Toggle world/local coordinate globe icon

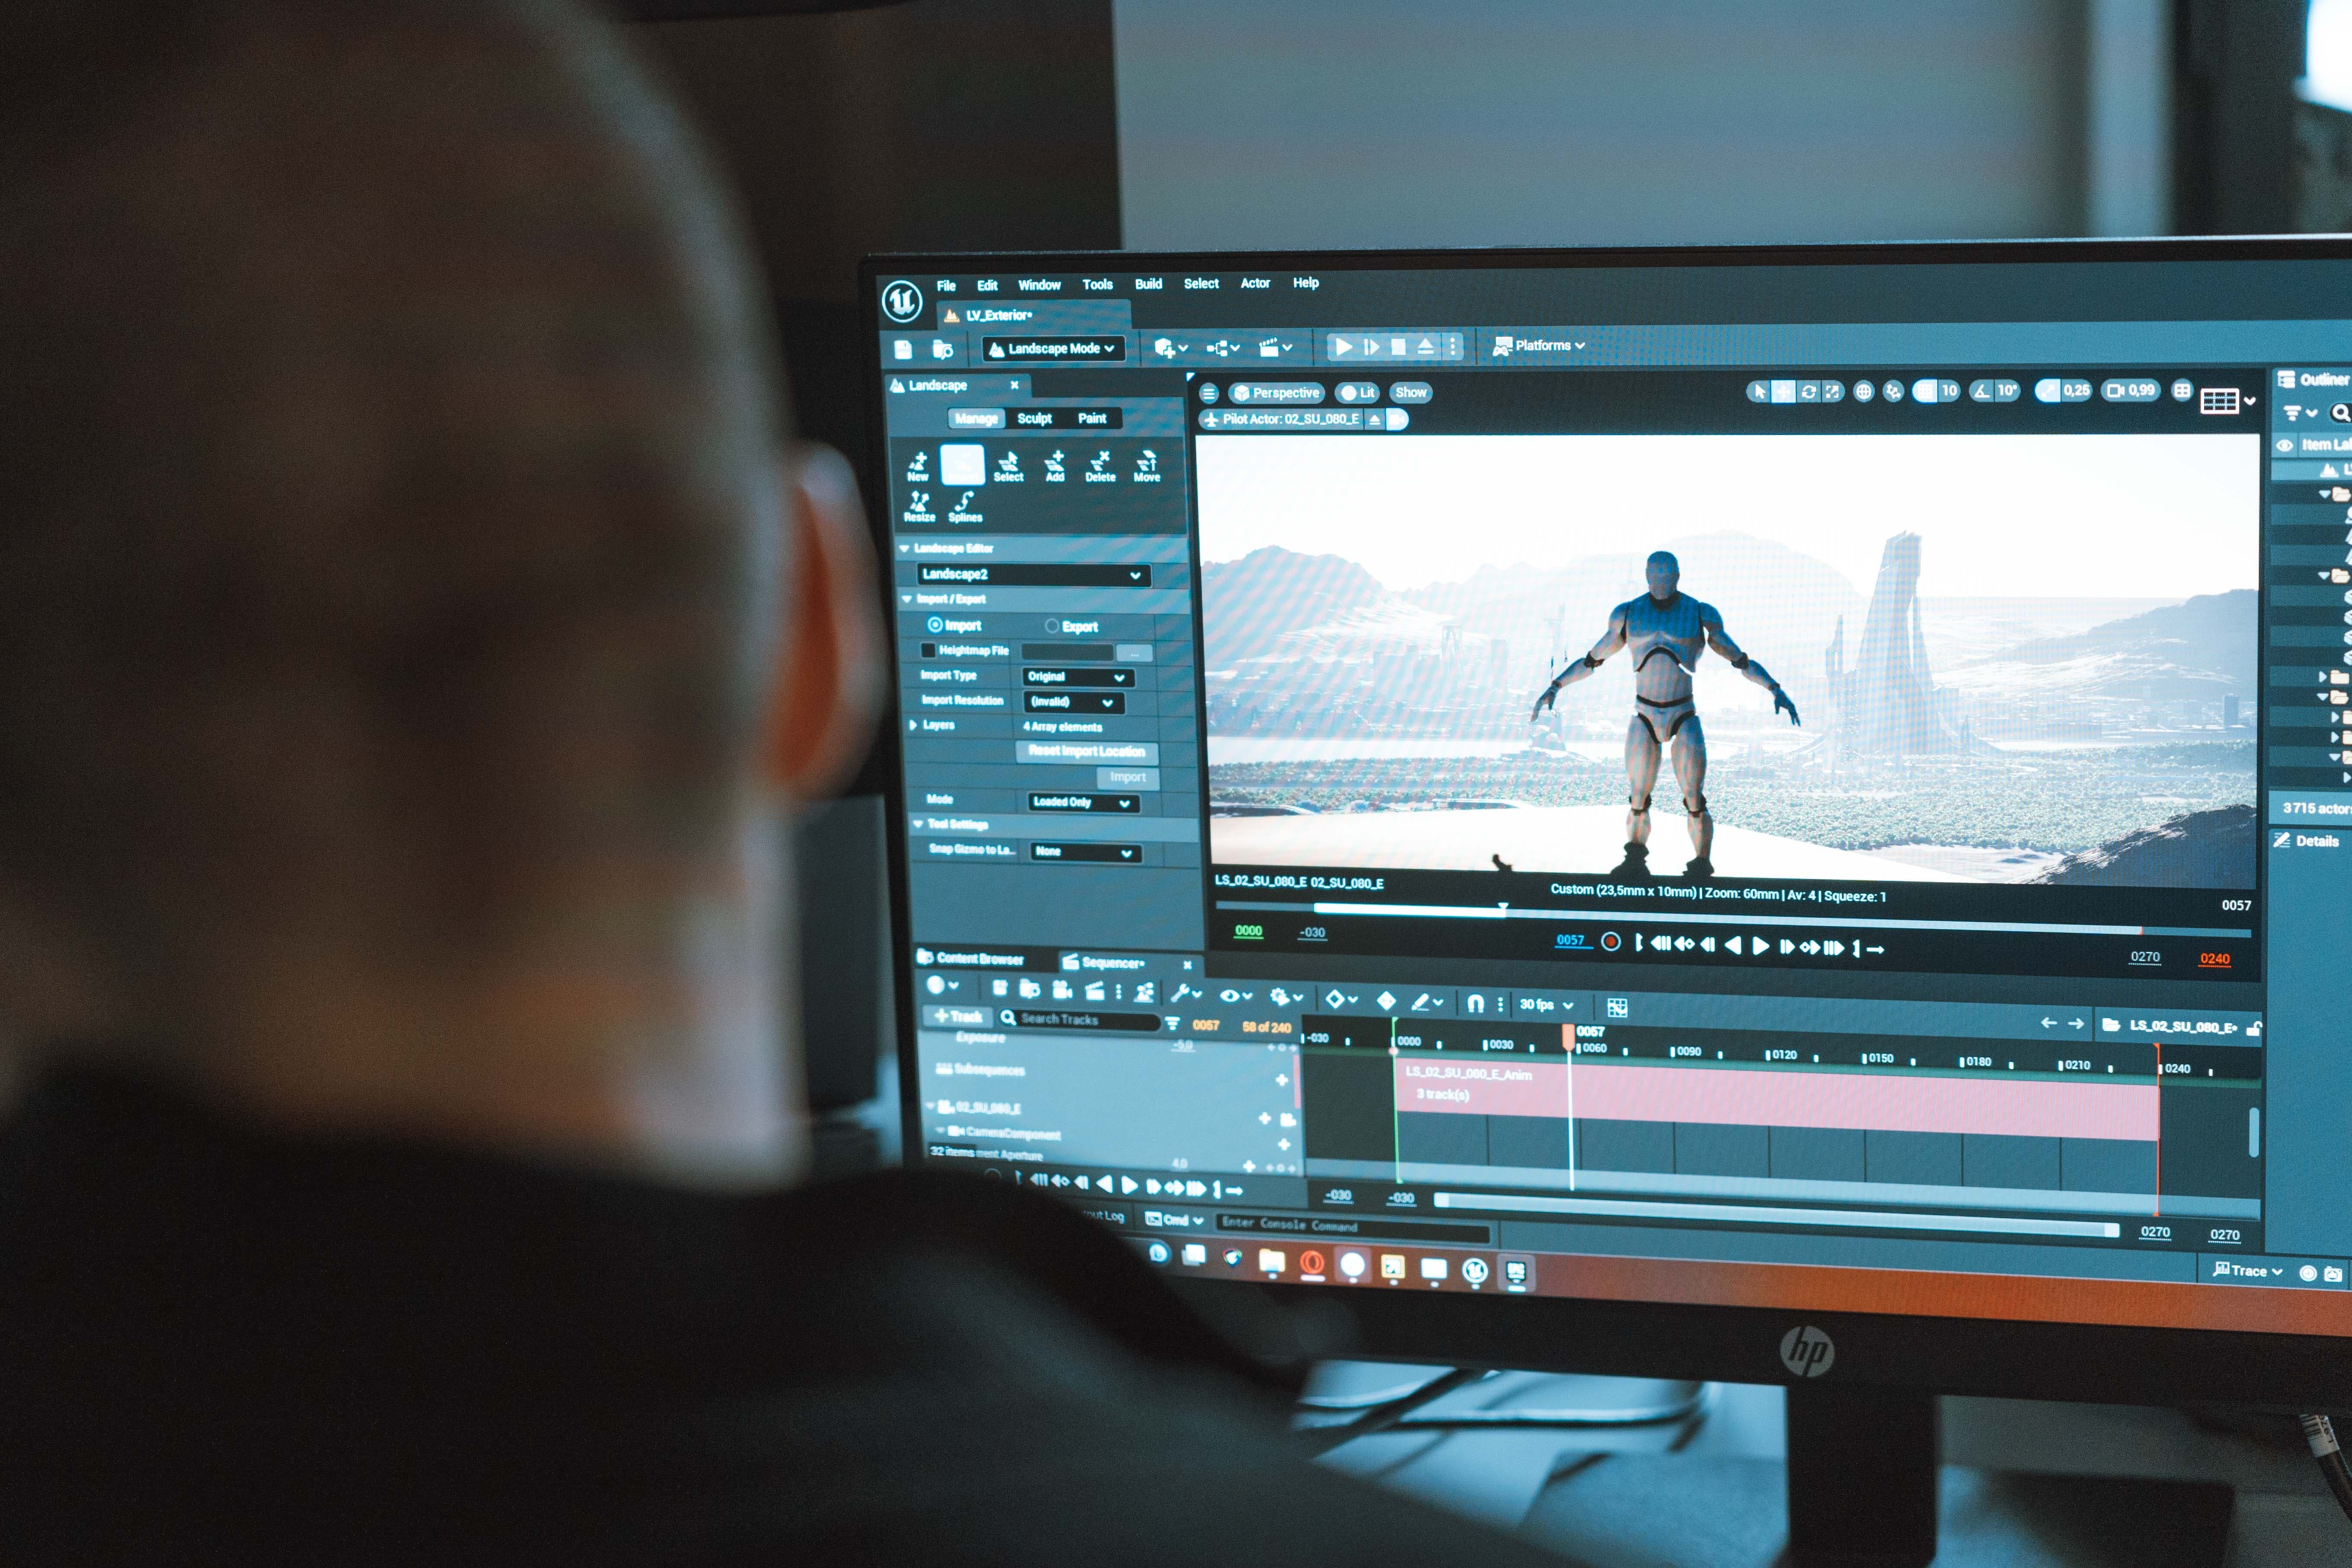(1863, 391)
